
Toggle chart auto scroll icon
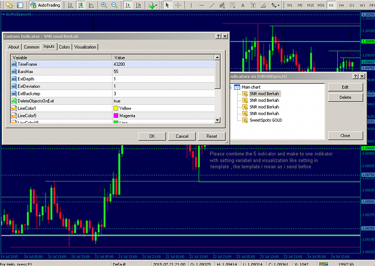coord(128,5)
